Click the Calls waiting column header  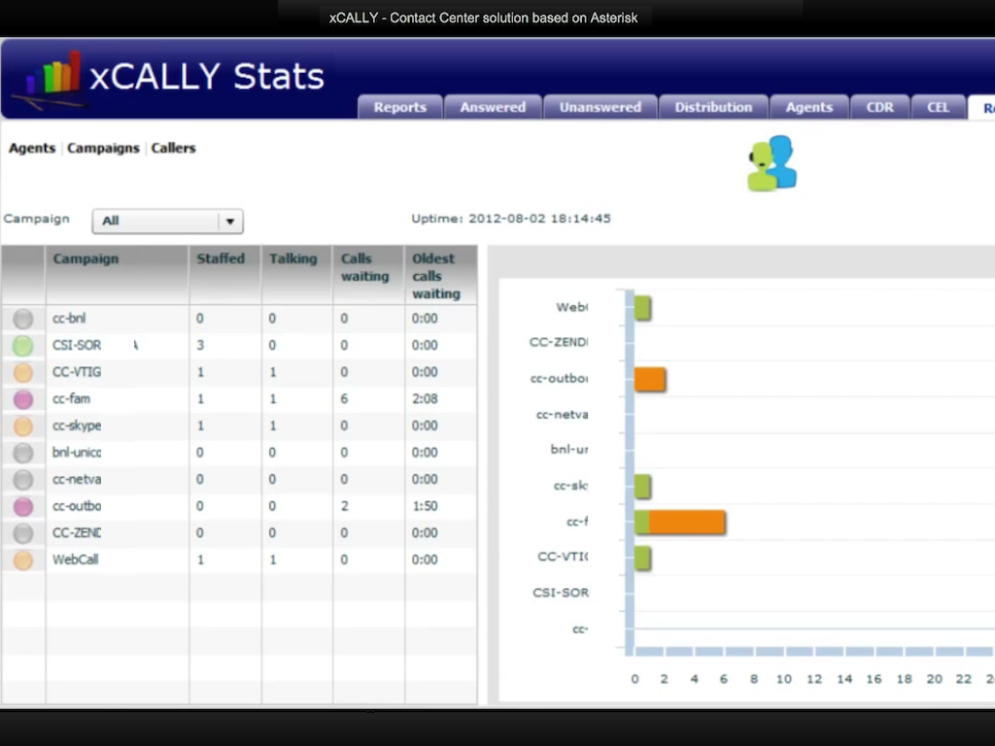coord(365,267)
